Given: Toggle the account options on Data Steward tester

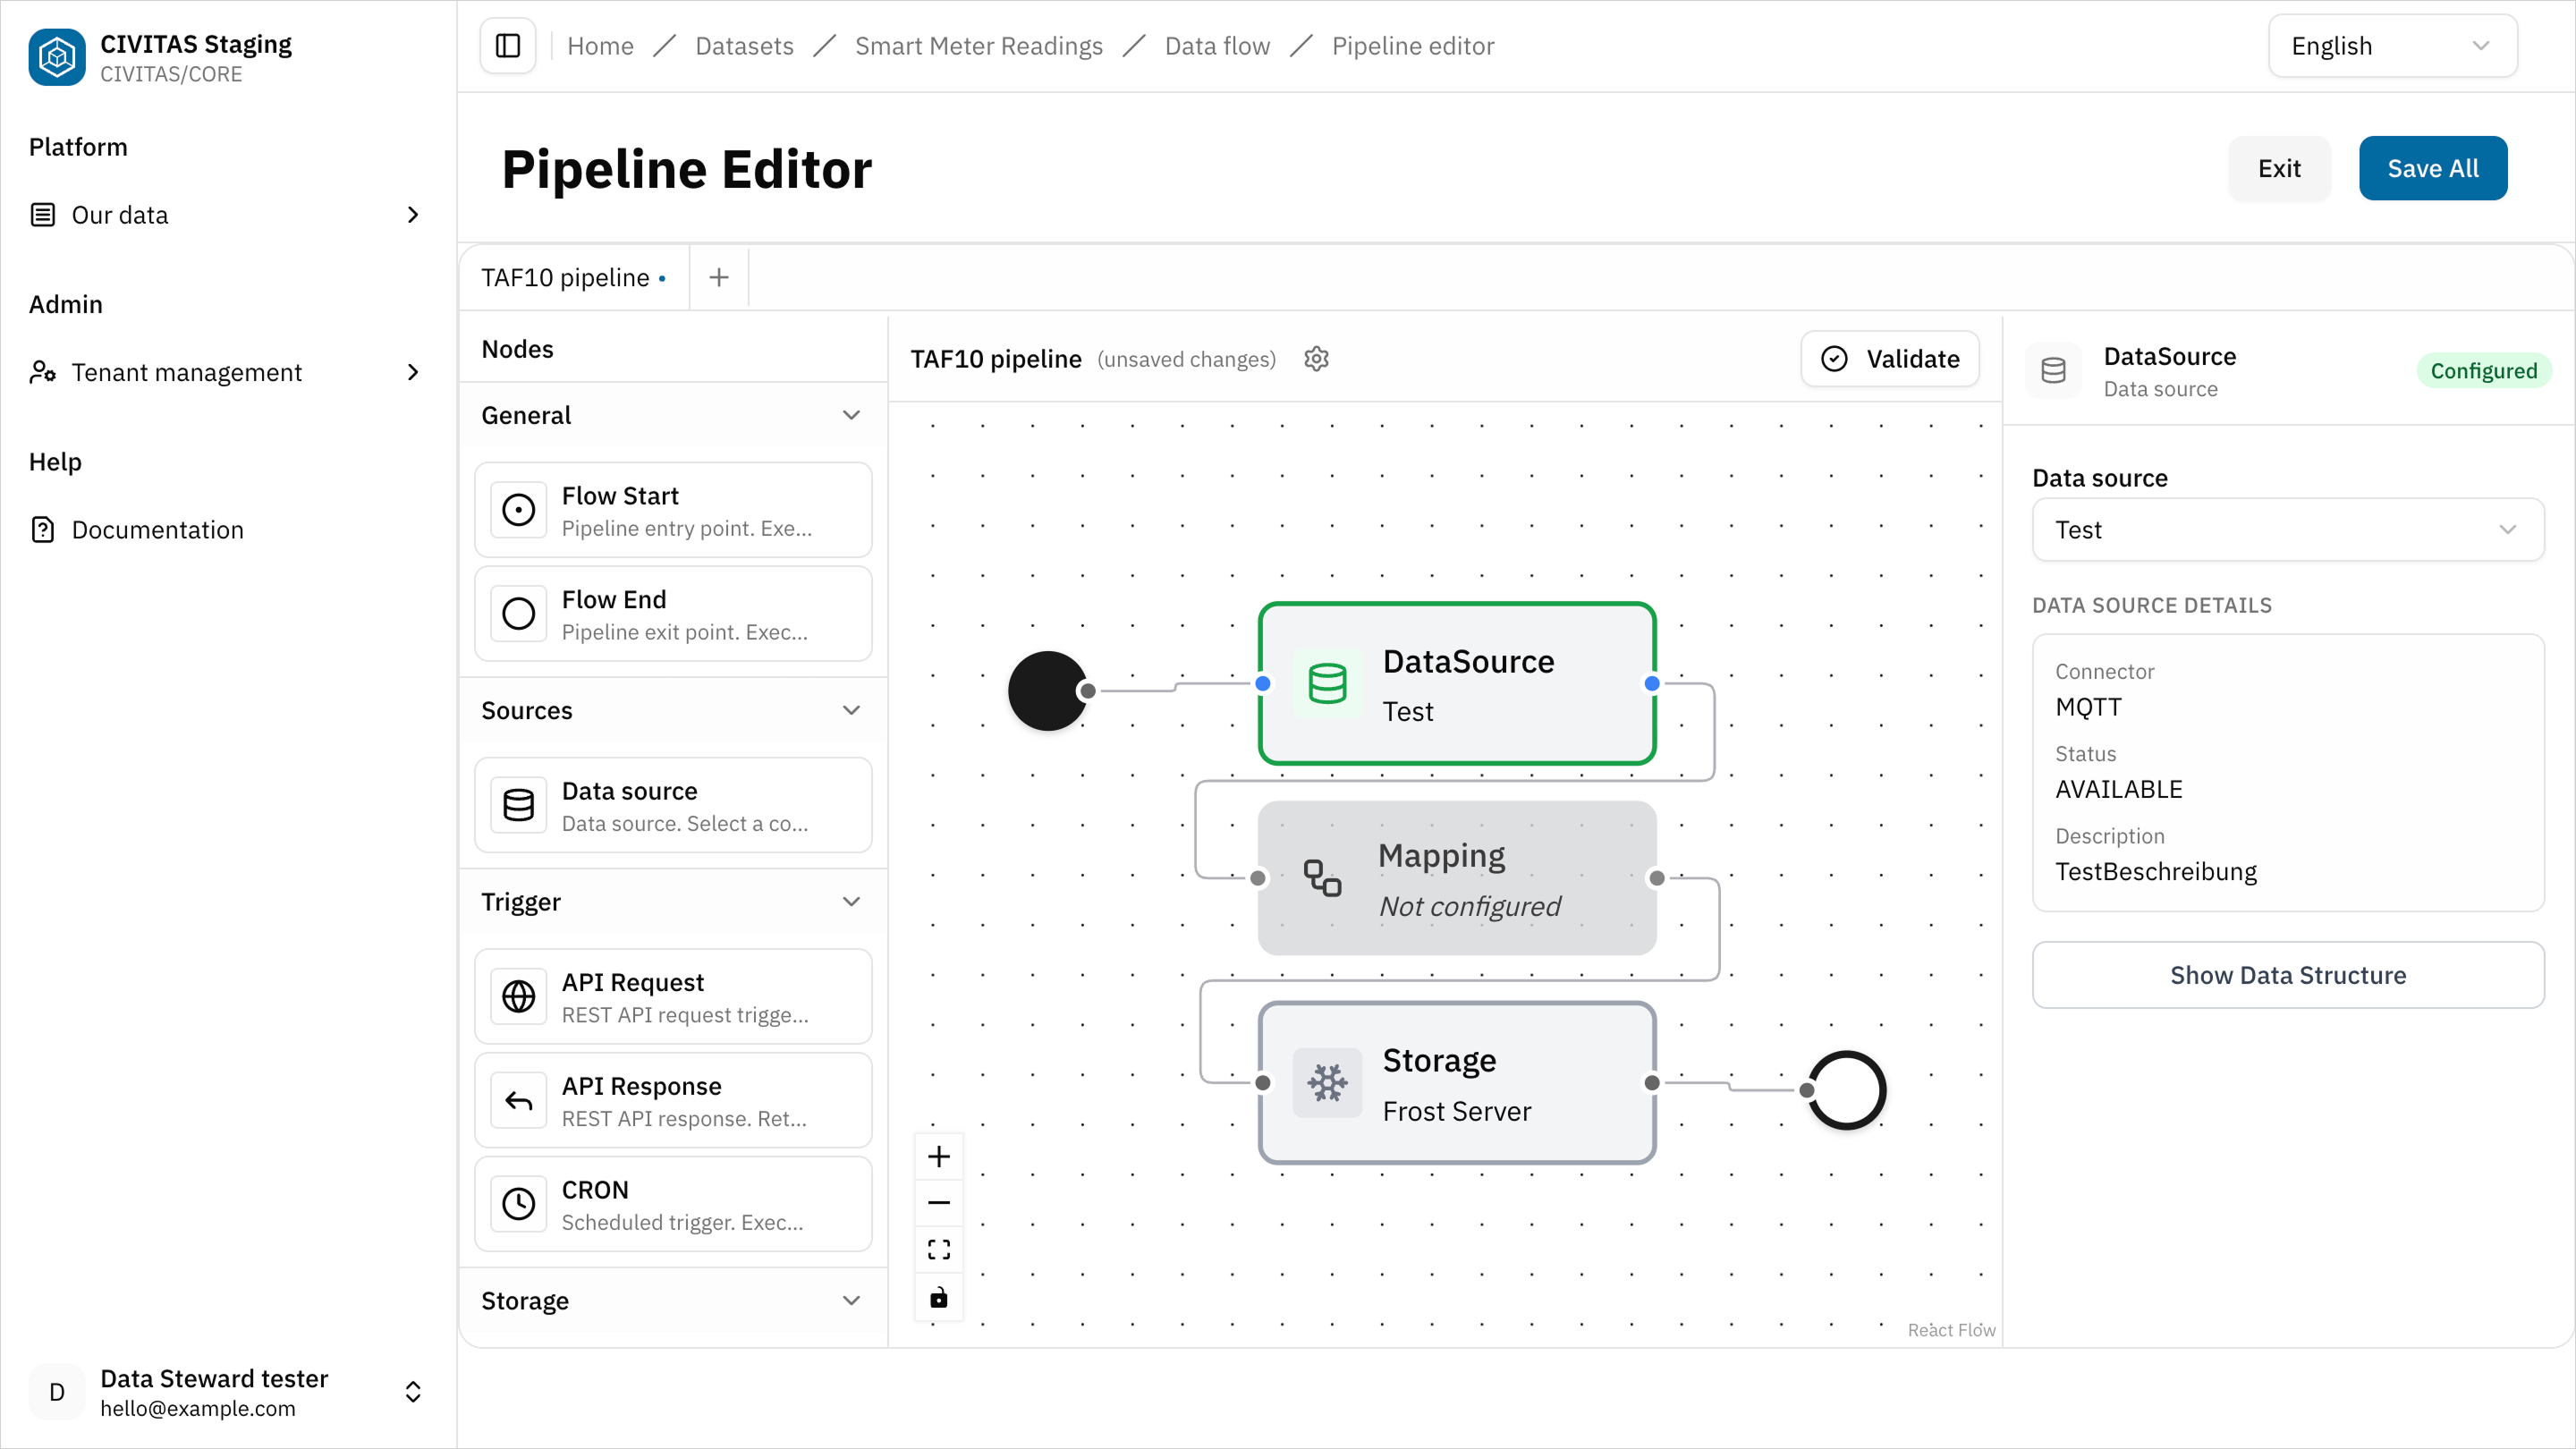Looking at the screenshot, I should (412, 1391).
